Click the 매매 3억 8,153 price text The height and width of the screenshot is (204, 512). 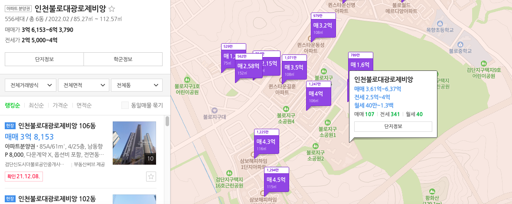tap(29, 137)
